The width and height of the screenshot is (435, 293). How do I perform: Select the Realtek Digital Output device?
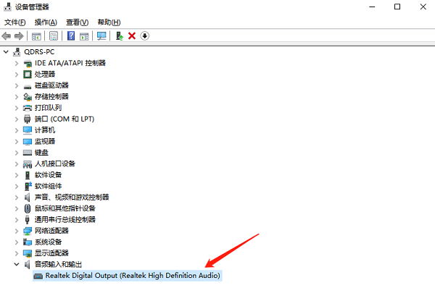click(x=132, y=276)
